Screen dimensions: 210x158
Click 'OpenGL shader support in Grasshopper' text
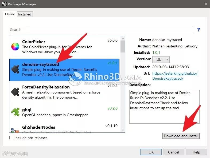click(55, 115)
